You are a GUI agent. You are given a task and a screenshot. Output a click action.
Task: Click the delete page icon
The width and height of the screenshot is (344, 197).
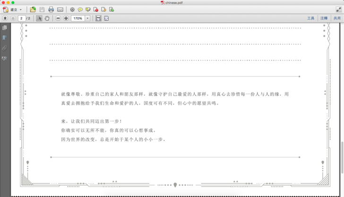[x=95, y=9]
